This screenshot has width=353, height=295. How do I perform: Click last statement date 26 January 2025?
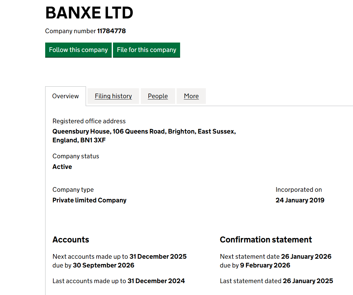point(308,281)
